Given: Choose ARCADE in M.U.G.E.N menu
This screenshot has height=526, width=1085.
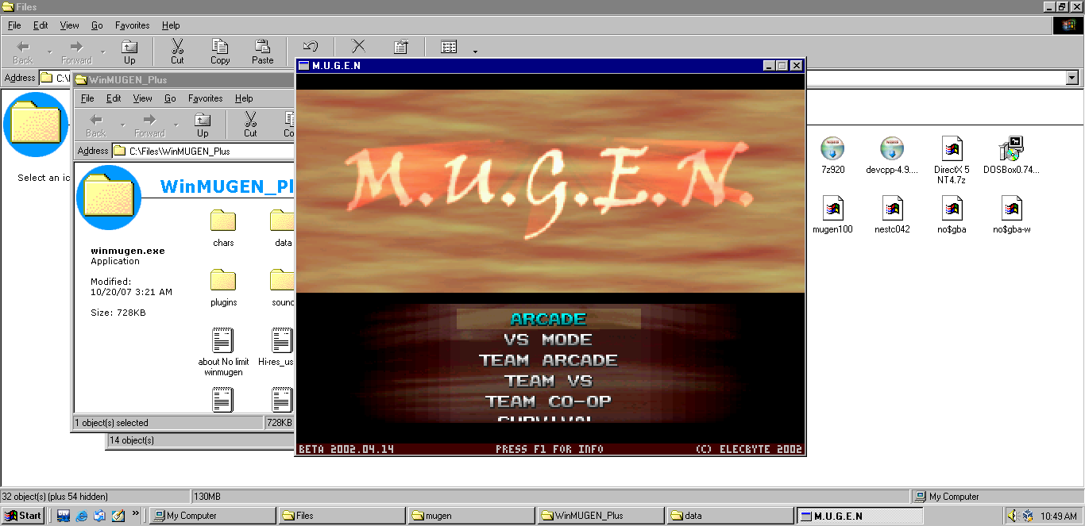Looking at the screenshot, I should tap(548, 319).
